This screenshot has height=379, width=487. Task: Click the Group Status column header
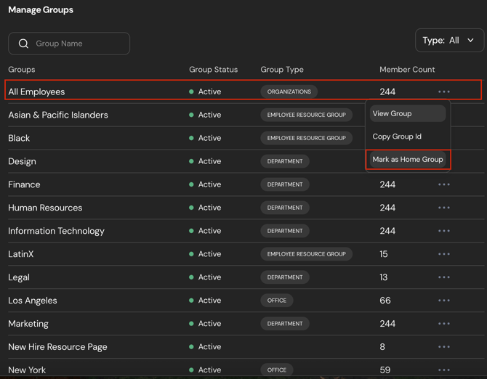tap(214, 70)
